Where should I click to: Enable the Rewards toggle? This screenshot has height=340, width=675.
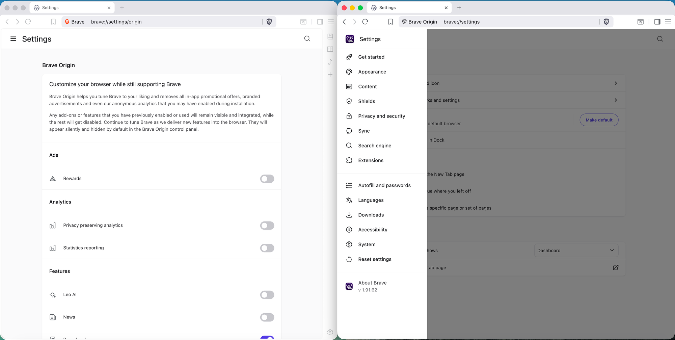tap(267, 179)
